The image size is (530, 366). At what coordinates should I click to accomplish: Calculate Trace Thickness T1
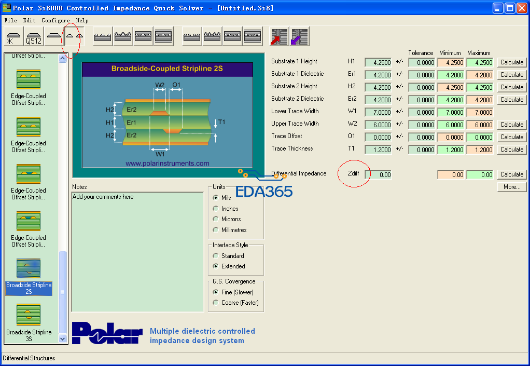point(512,150)
